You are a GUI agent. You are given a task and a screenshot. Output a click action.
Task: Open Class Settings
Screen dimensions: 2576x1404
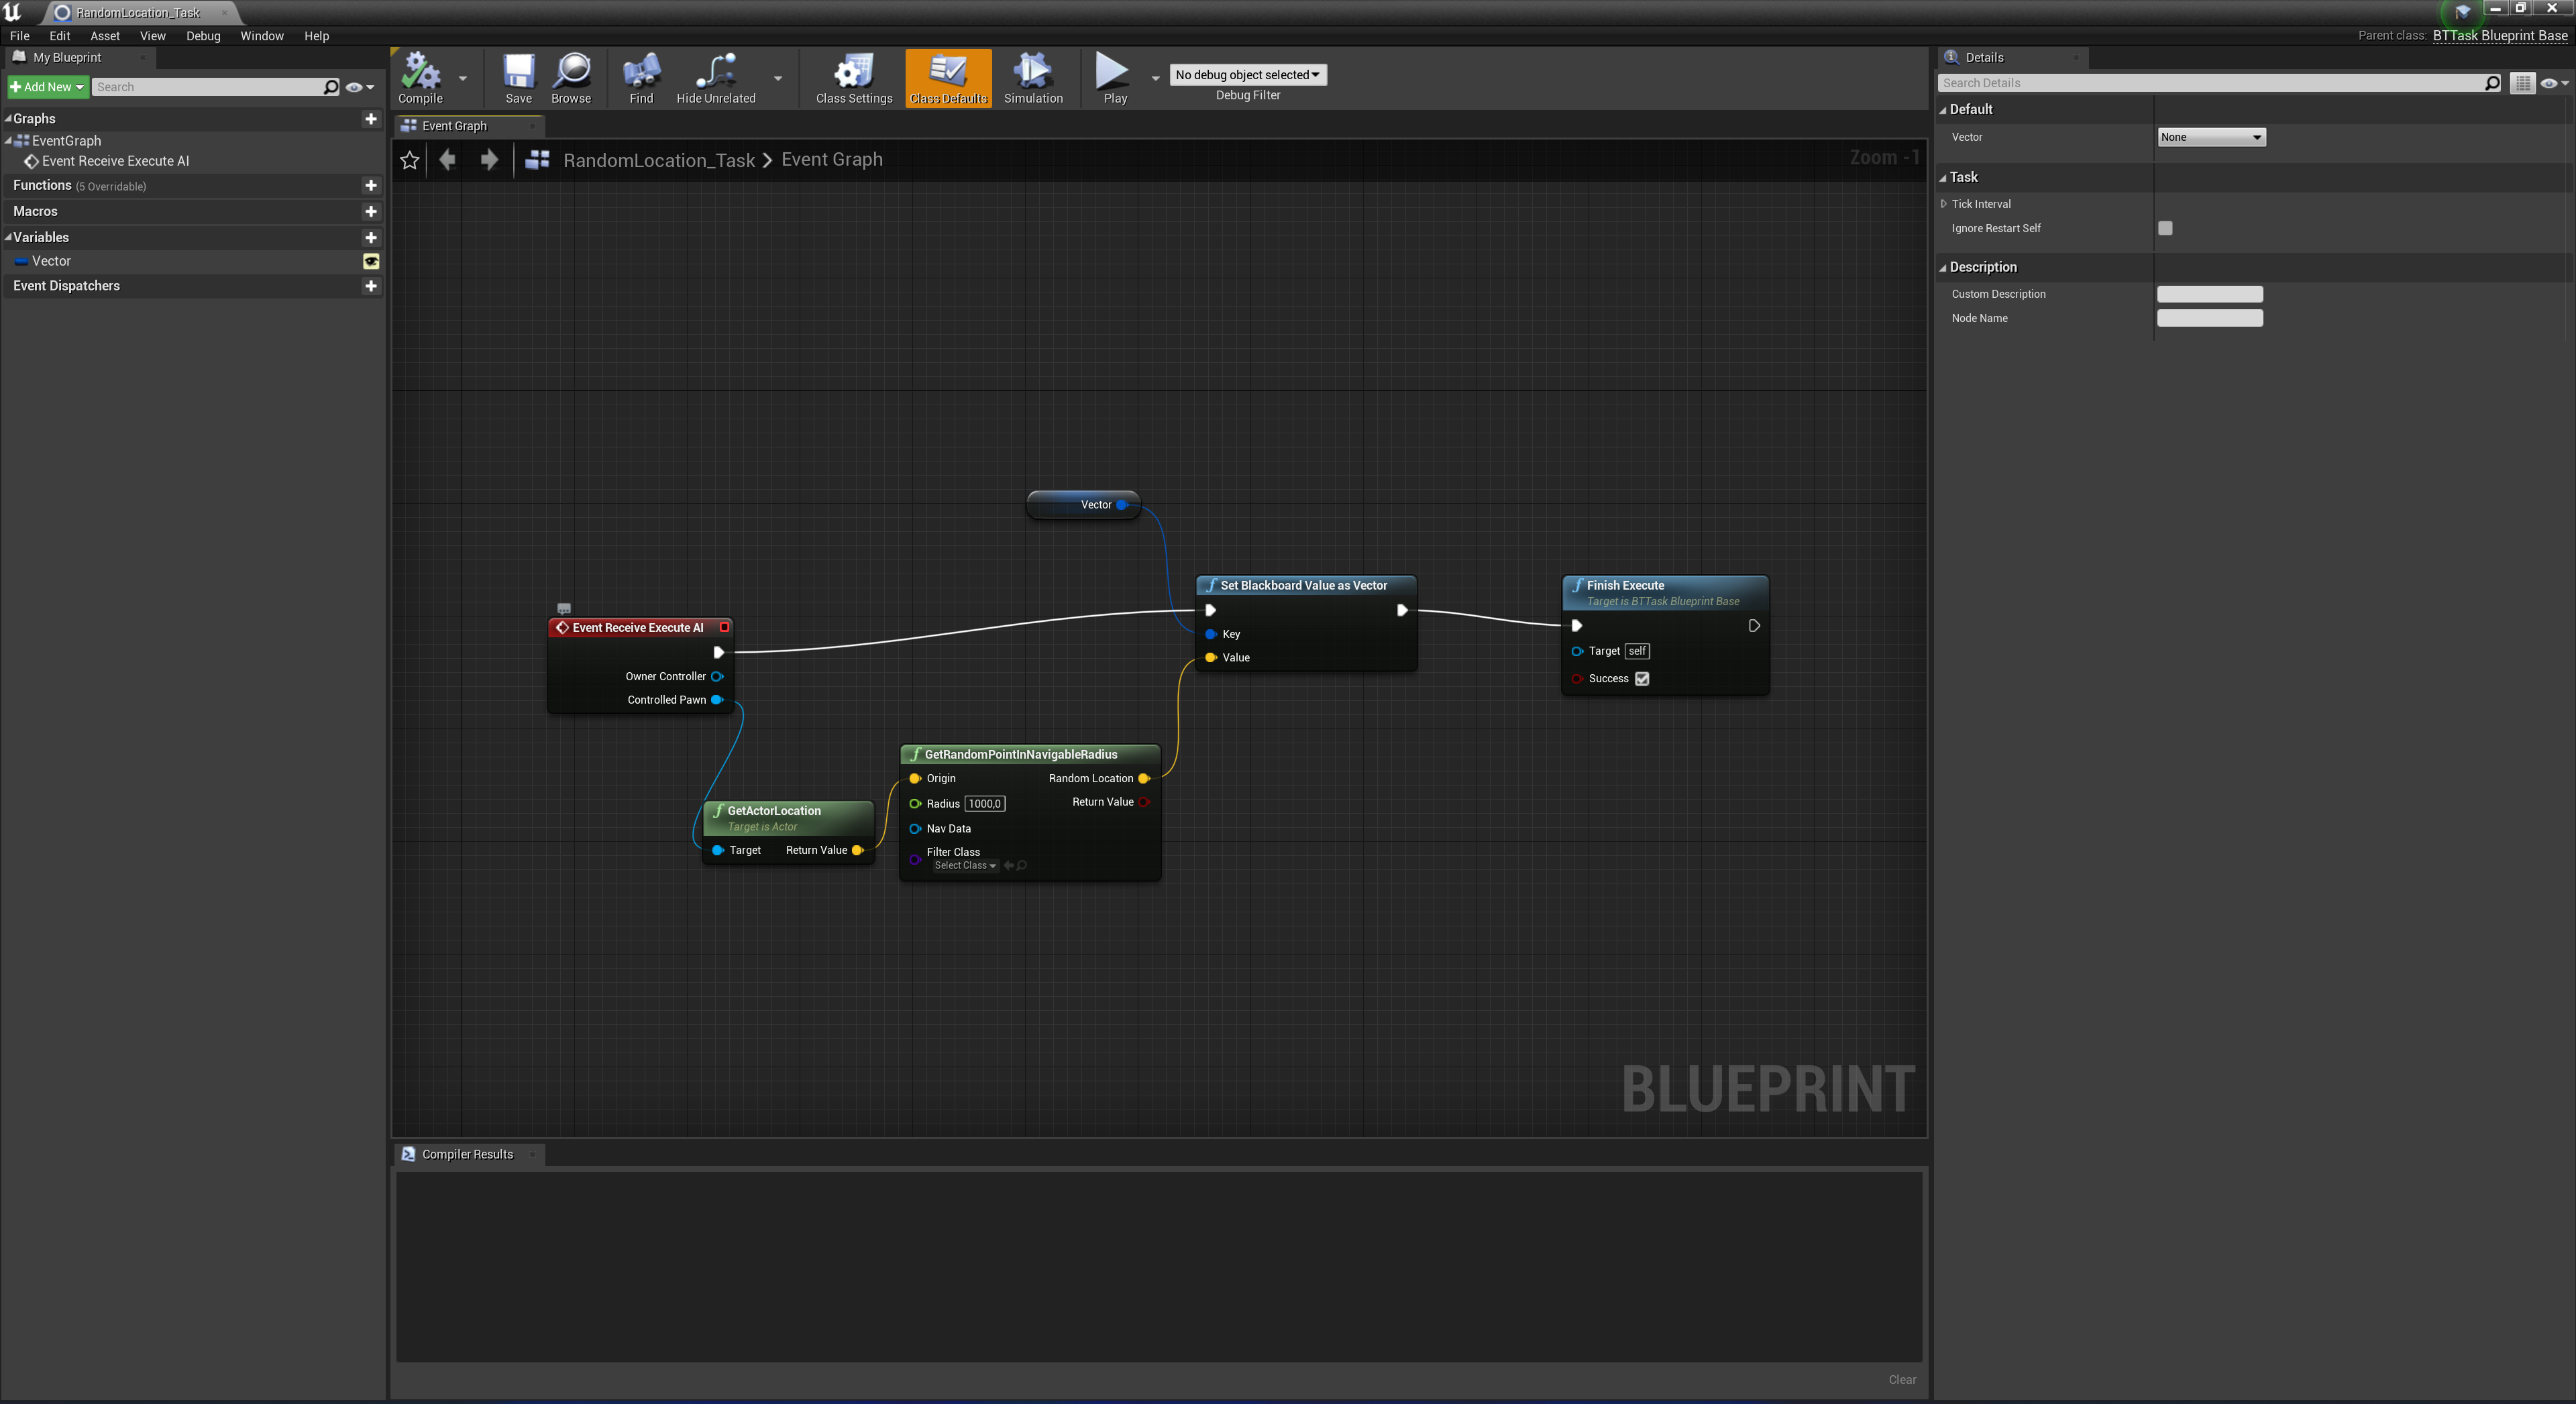(x=853, y=78)
